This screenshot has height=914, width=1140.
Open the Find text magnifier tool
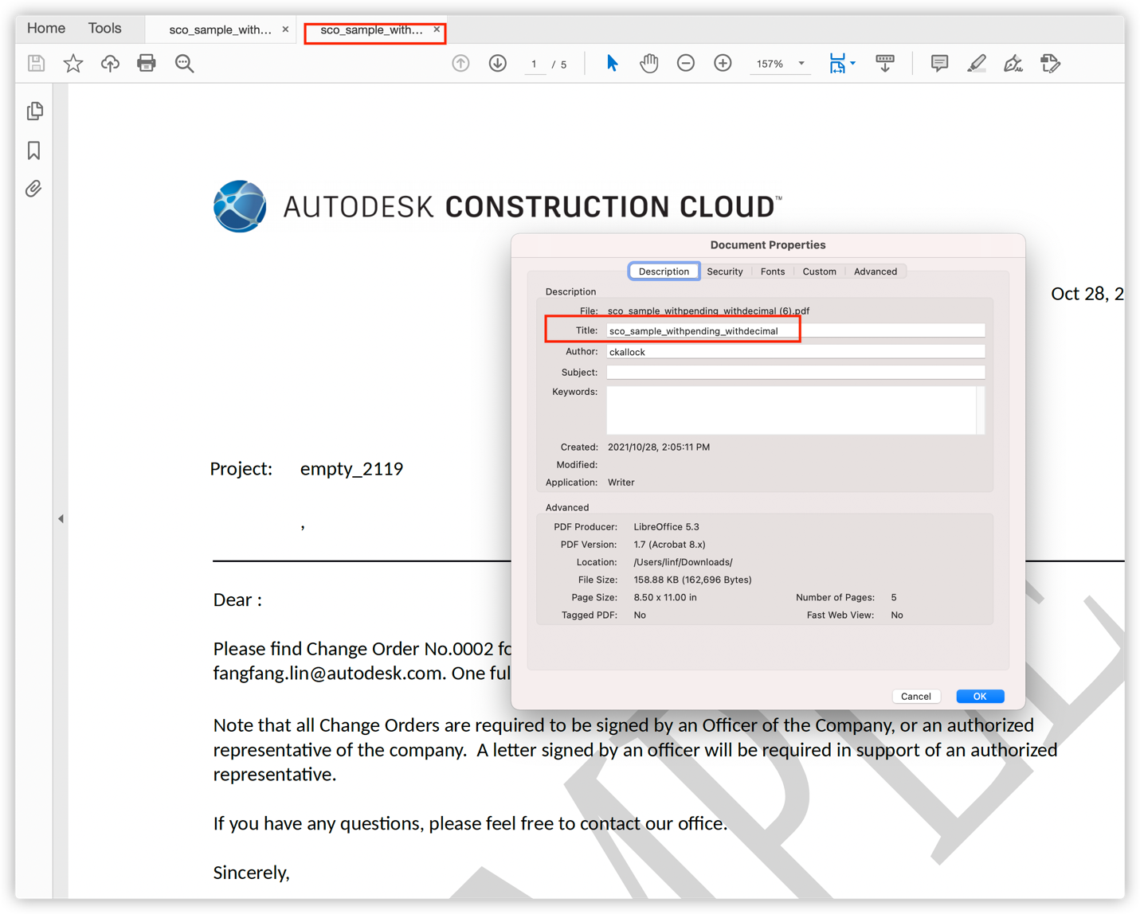pyautogui.click(x=185, y=64)
